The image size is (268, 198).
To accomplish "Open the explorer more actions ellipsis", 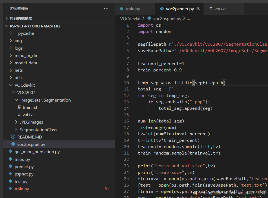I will (106, 8).
